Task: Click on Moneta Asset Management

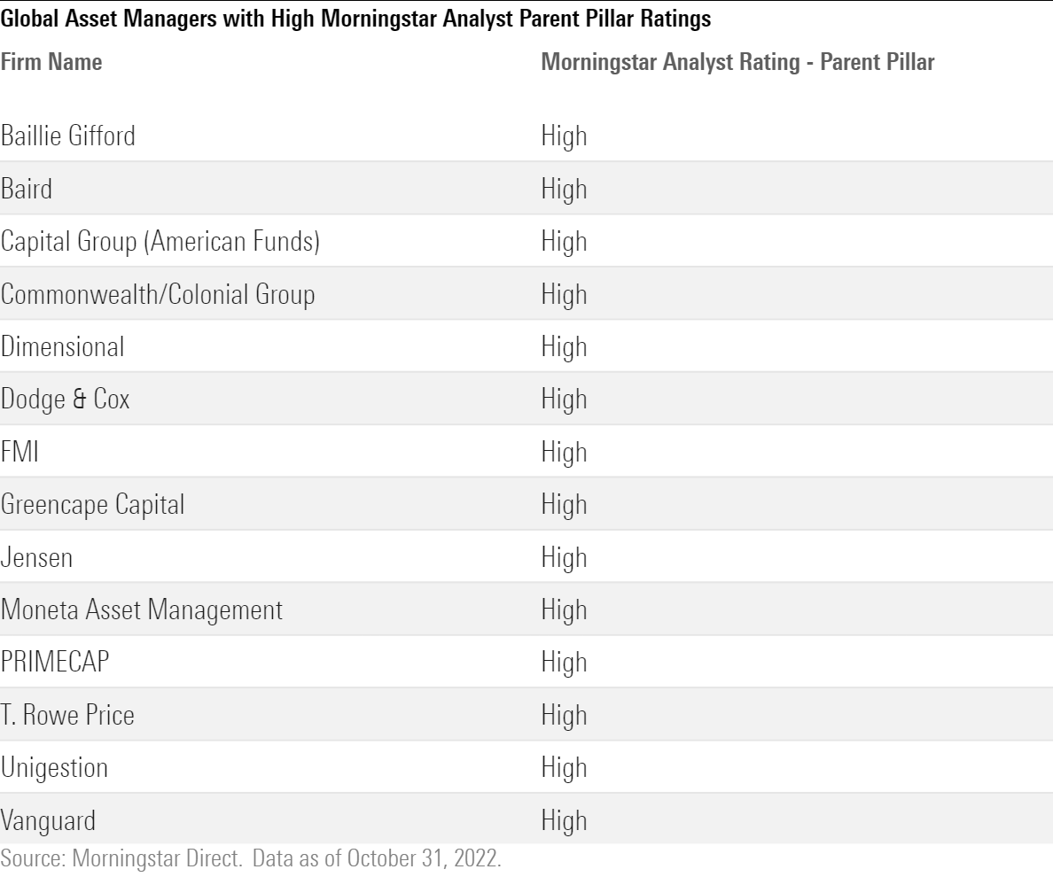Action: point(142,610)
